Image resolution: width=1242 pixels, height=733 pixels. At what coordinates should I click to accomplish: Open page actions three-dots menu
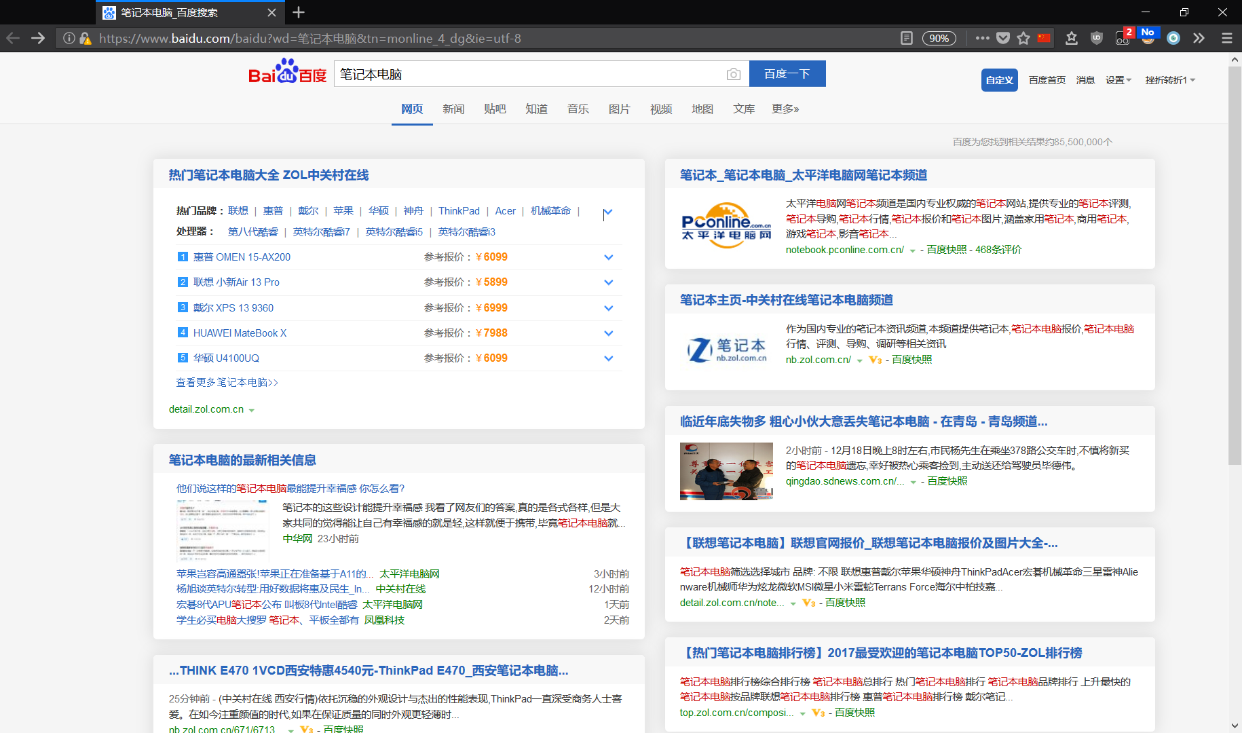(x=982, y=38)
